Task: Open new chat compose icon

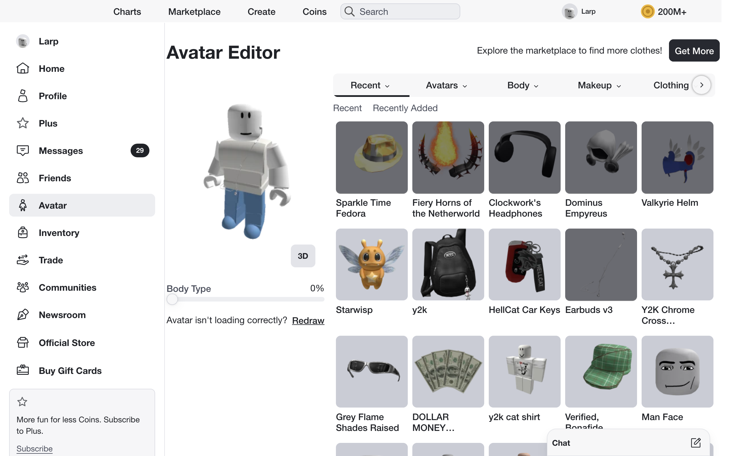Action: click(x=695, y=443)
